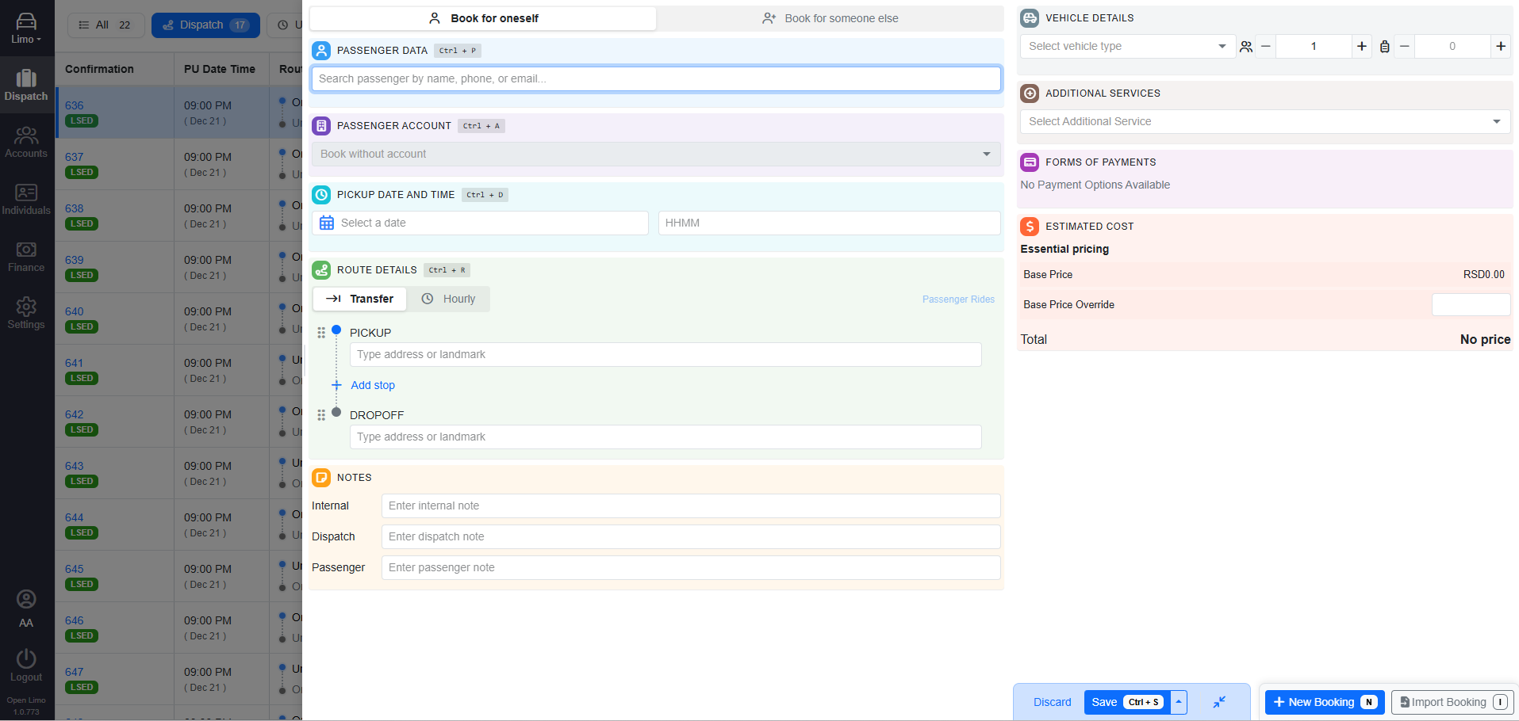Click the Base Price Override input field
The width and height of the screenshot is (1519, 721).
(x=1471, y=304)
